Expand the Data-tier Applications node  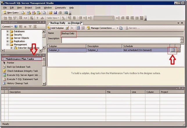(x=11, y=48)
